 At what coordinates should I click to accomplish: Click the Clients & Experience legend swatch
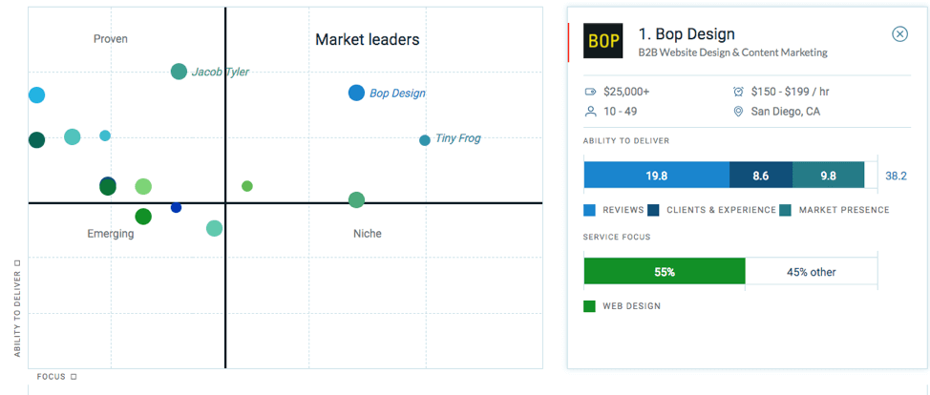(654, 210)
